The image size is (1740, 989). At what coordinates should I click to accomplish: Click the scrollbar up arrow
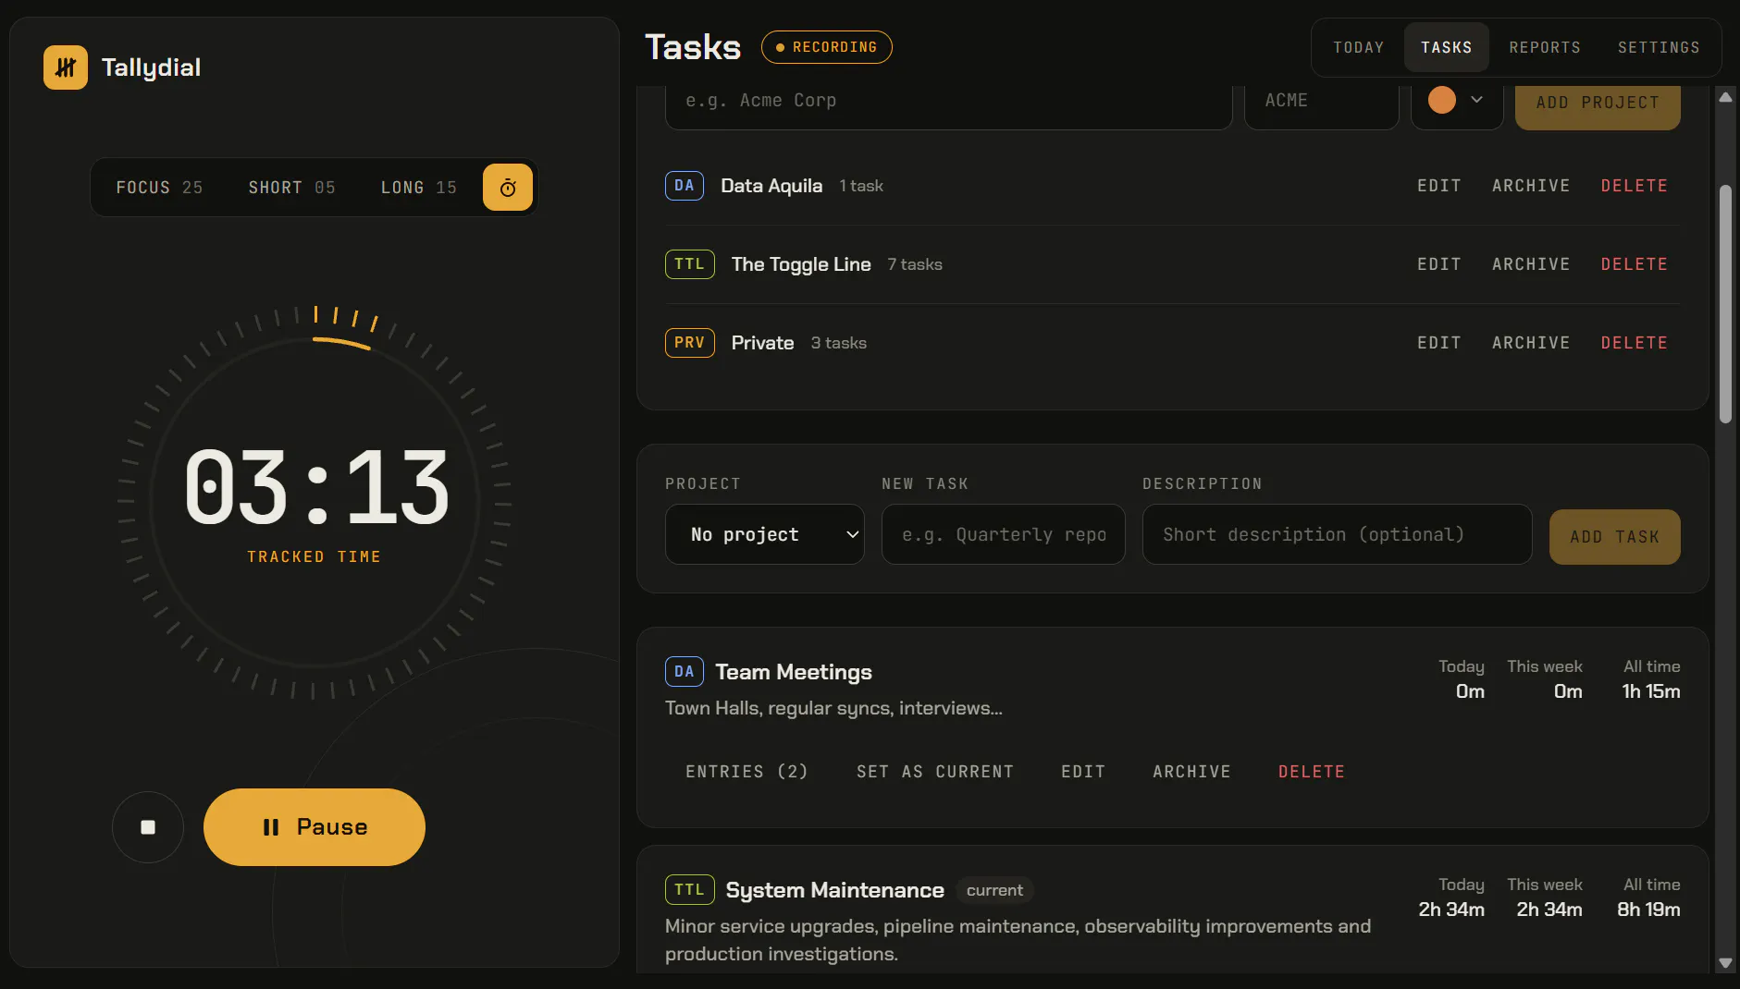[1725, 97]
